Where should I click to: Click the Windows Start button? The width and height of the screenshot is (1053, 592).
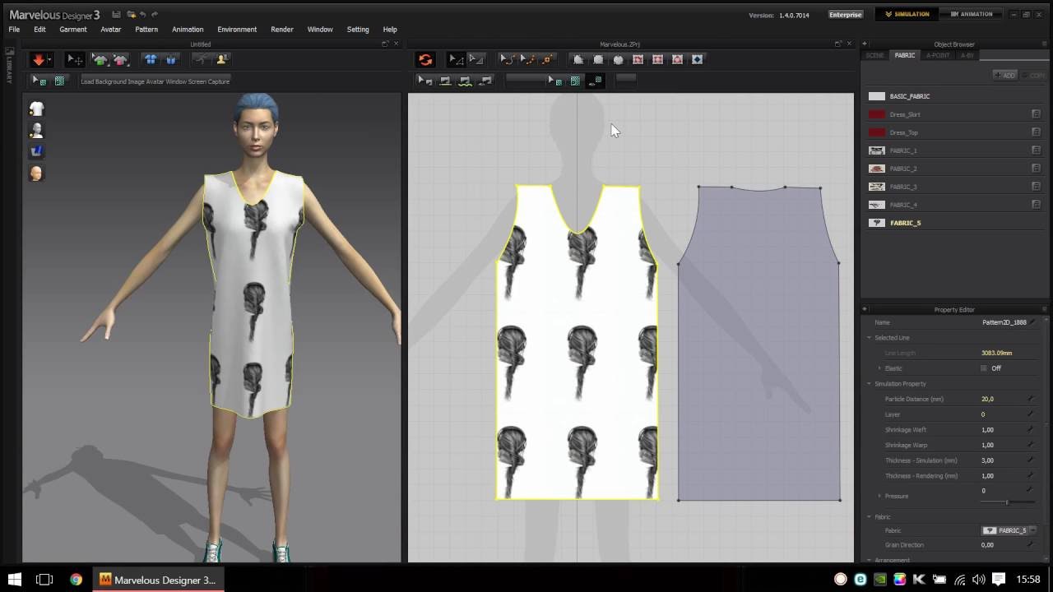tap(15, 580)
